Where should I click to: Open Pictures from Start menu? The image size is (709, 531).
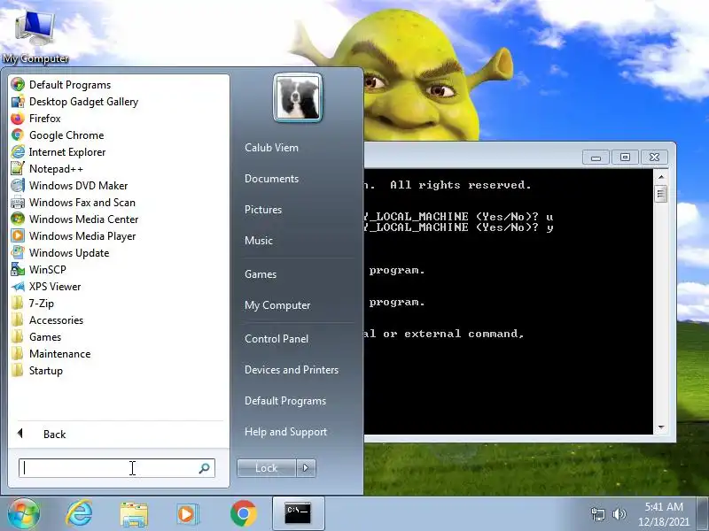pyautogui.click(x=263, y=210)
